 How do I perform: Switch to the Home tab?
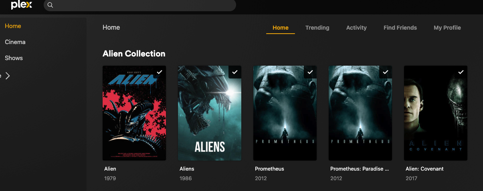click(x=281, y=28)
